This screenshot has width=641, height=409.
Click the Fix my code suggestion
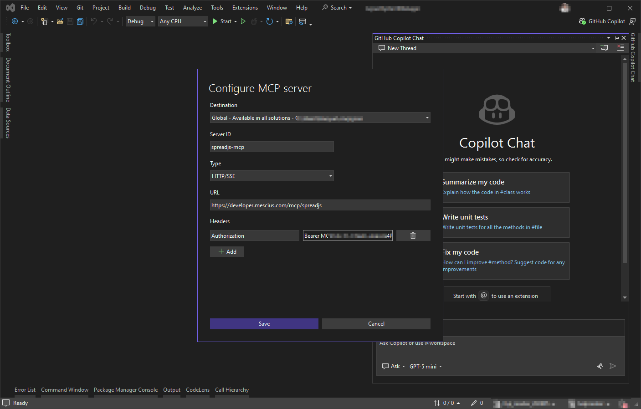(x=506, y=261)
